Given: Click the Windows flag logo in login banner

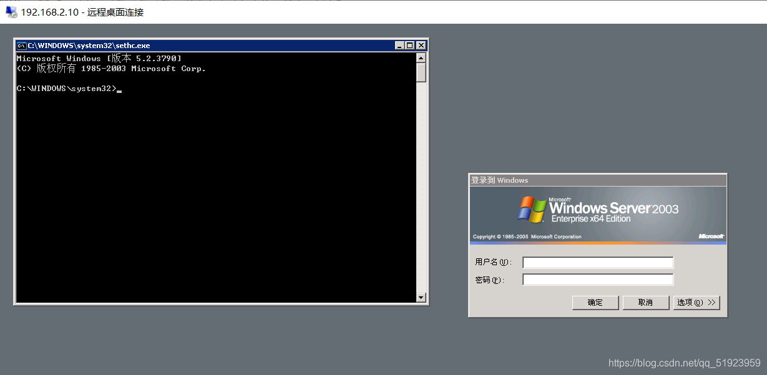Looking at the screenshot, I should (x=532, y=210).
